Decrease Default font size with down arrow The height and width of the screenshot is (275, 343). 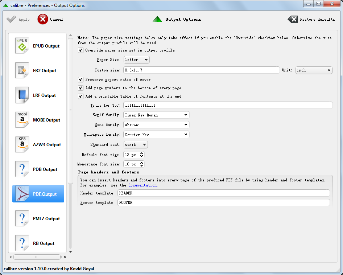point(142,156)
